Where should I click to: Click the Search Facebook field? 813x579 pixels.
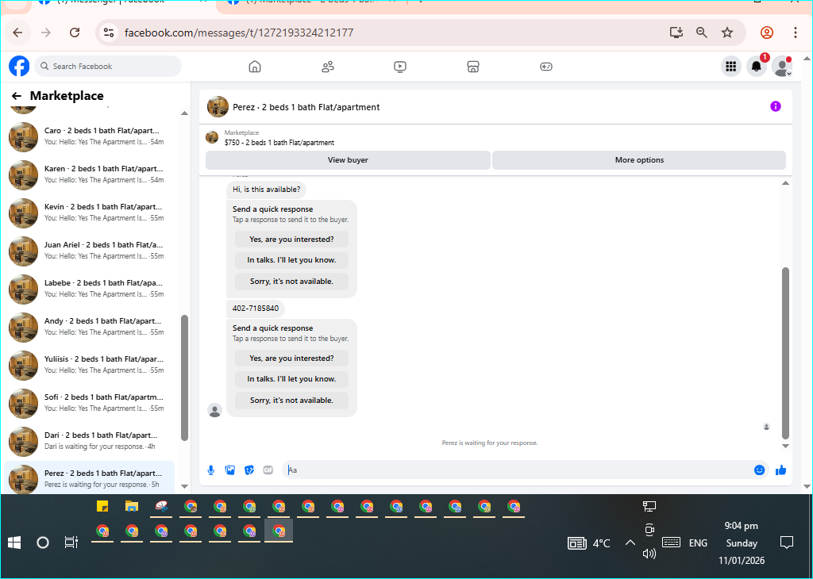coord(108,67)
